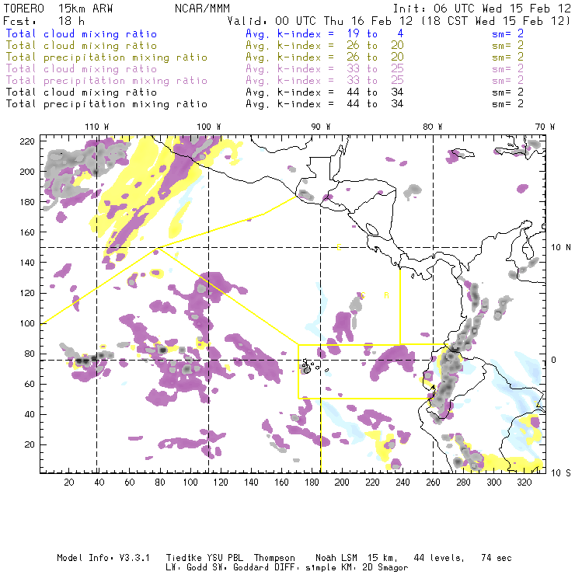Image resolution: width=575 pixels, height=575 pixels.
Task: Click the olive "Total cloud mixing ratio" legend entry
Action: pyautogui.click(x=82, y=46)
